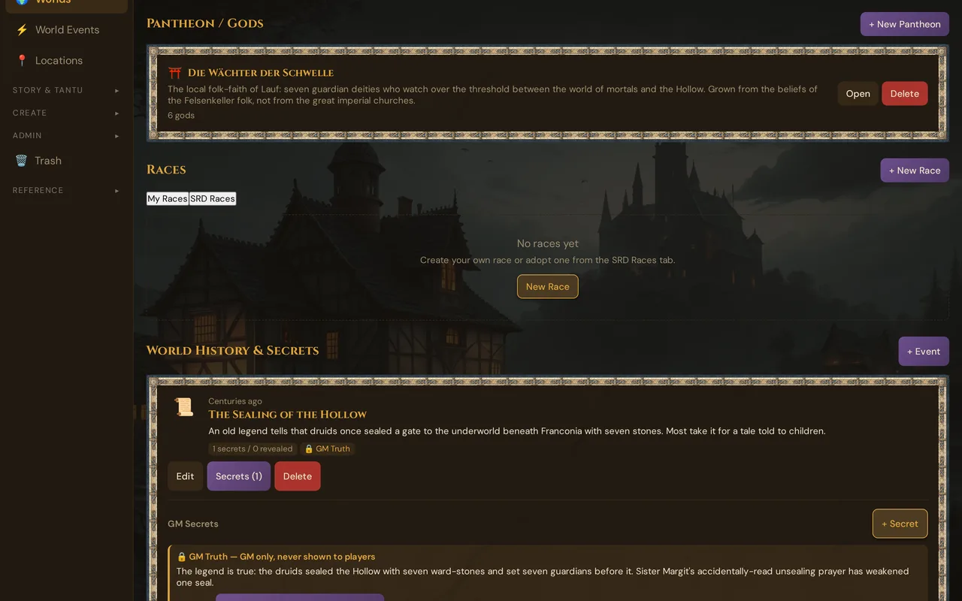Click the World History & Secrets heading

pyautogui.click(x=233, y=351)
